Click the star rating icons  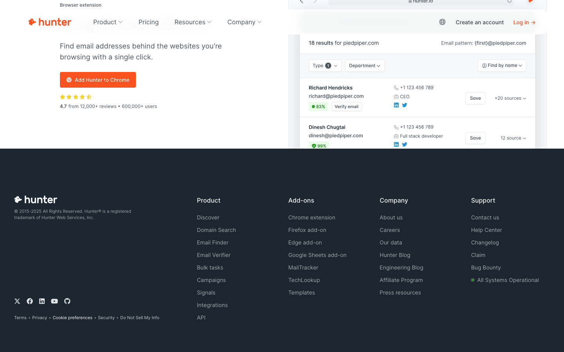(x=76, y=97)
